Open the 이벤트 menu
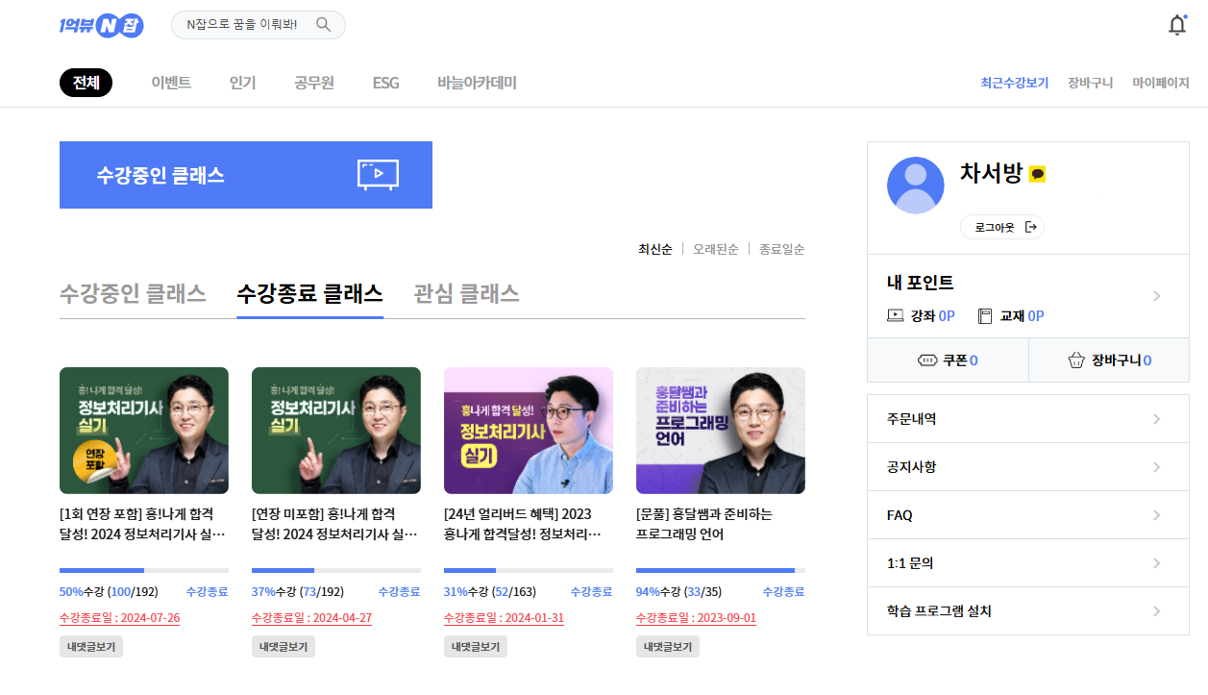The width and height of the screenshot is (1208, 695). (x=171, y=83)
